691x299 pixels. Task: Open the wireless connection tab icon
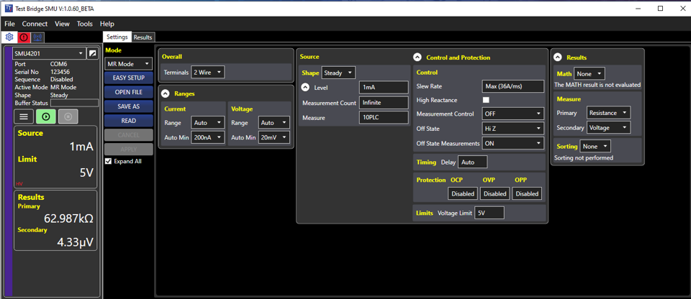coord(37,37)
